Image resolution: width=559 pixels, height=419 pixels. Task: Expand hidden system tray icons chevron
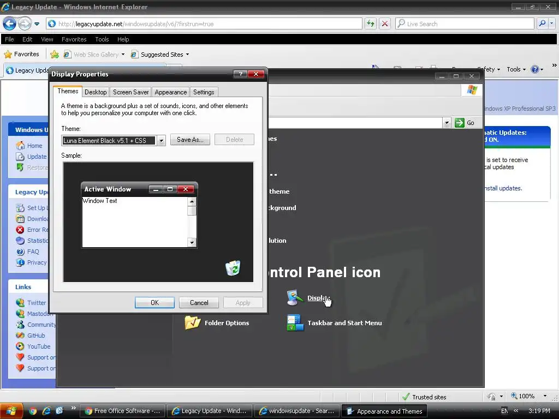click(x=516, y=410)
